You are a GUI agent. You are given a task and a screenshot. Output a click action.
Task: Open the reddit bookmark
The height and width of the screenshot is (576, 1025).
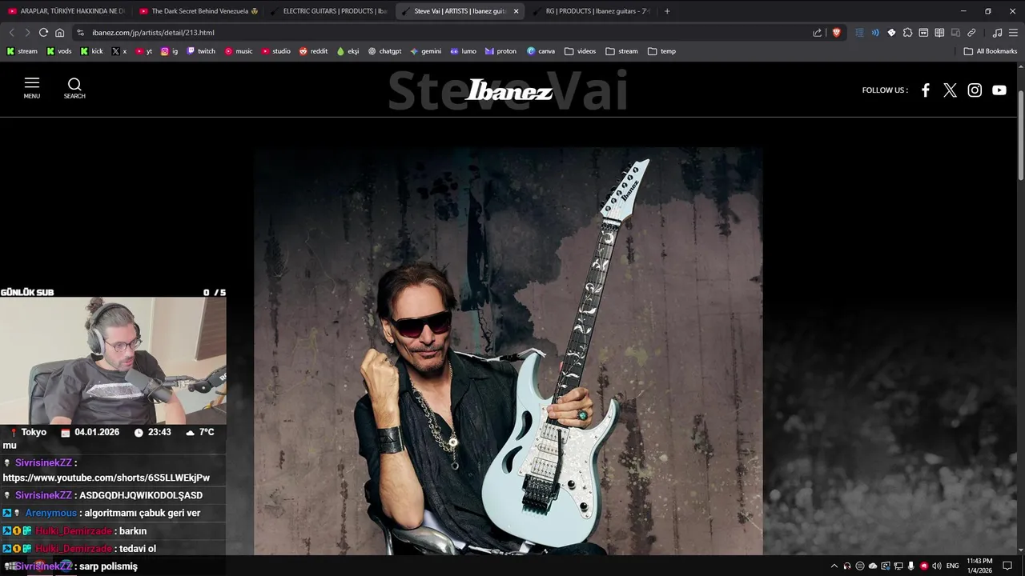pyautogui.click(x=313, y=51)
